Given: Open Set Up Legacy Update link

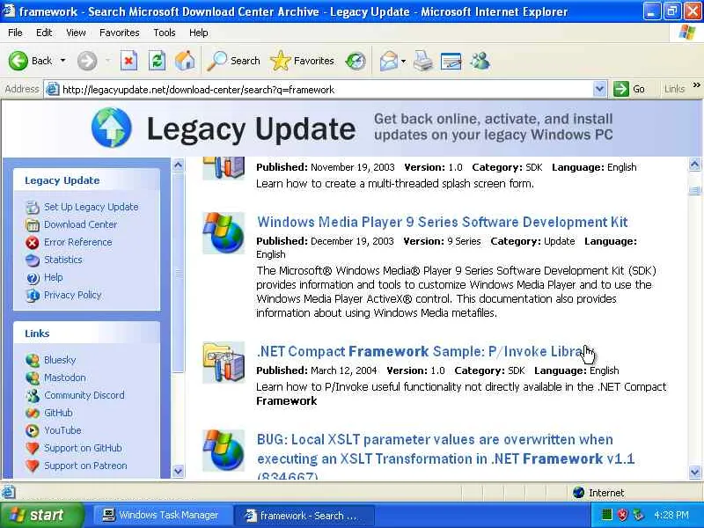Looking at the screenshot, I should (x=92, y=207).
